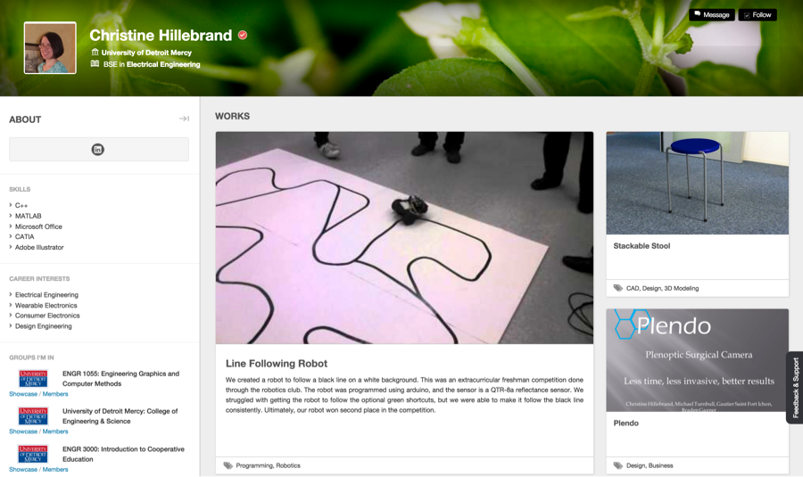This screenshot has height=477, width=803.
Task: Click the tag icon under Line Following Robot
Action: [x=228, y=465]
